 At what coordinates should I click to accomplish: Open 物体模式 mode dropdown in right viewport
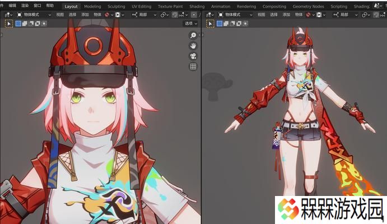[235, 15]
